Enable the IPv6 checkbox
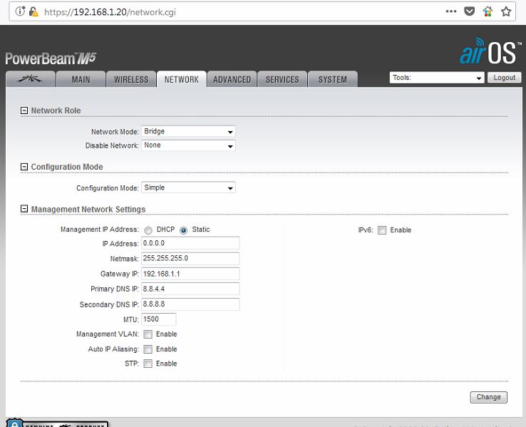The image size is (526, 427). coord(382,230)
